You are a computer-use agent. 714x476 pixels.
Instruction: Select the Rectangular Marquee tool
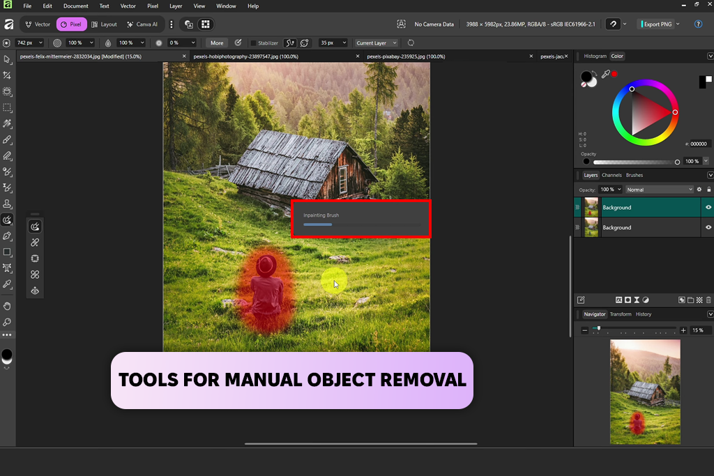pos(7,108)
